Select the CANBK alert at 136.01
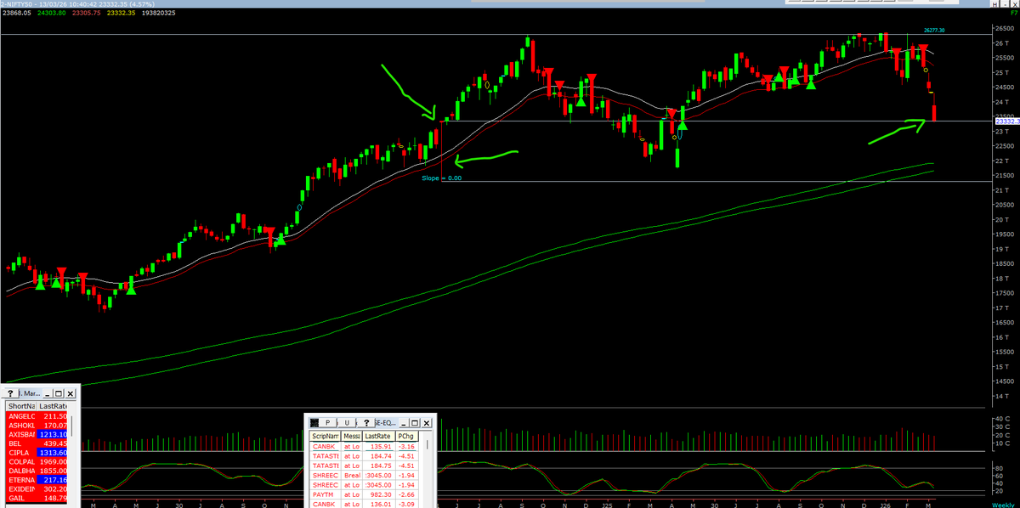This screenshot has width=1020, height=508. pyautogui.click(x=363, y=504)
